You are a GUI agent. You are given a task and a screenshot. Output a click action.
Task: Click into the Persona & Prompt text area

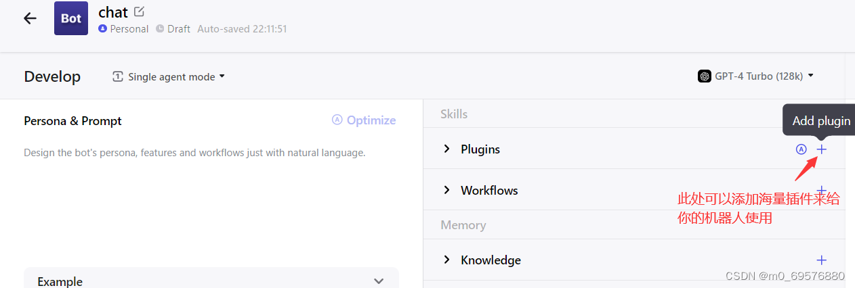[x=211, y=210]
